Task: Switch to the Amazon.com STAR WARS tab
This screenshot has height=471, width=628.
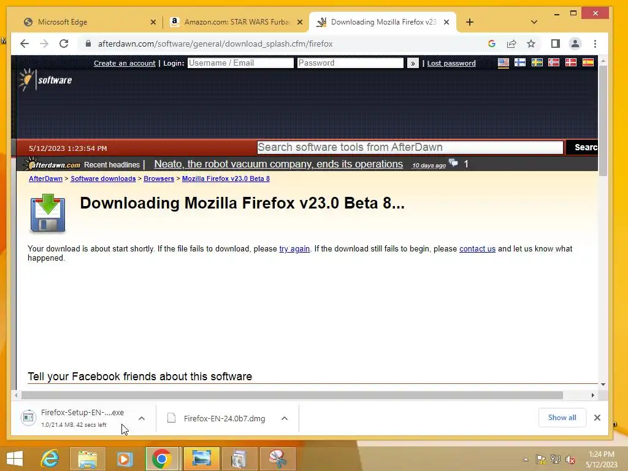Action: (x=235, y=22)
